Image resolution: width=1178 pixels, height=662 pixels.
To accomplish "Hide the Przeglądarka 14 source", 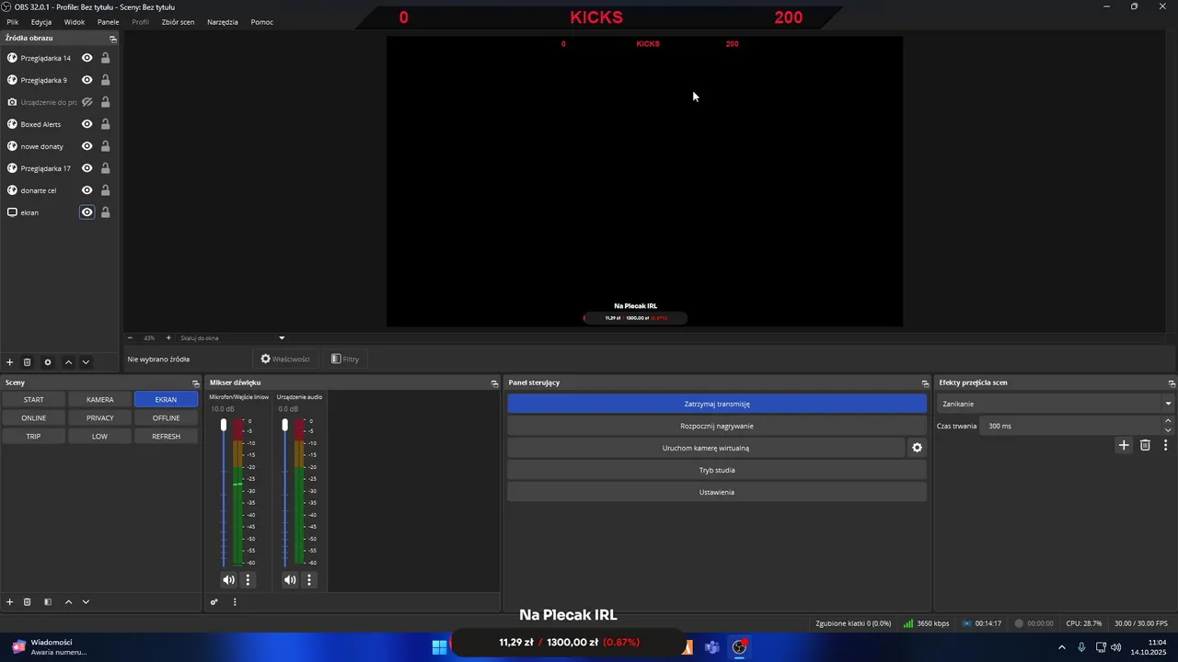I will click(x=87, y=58).
